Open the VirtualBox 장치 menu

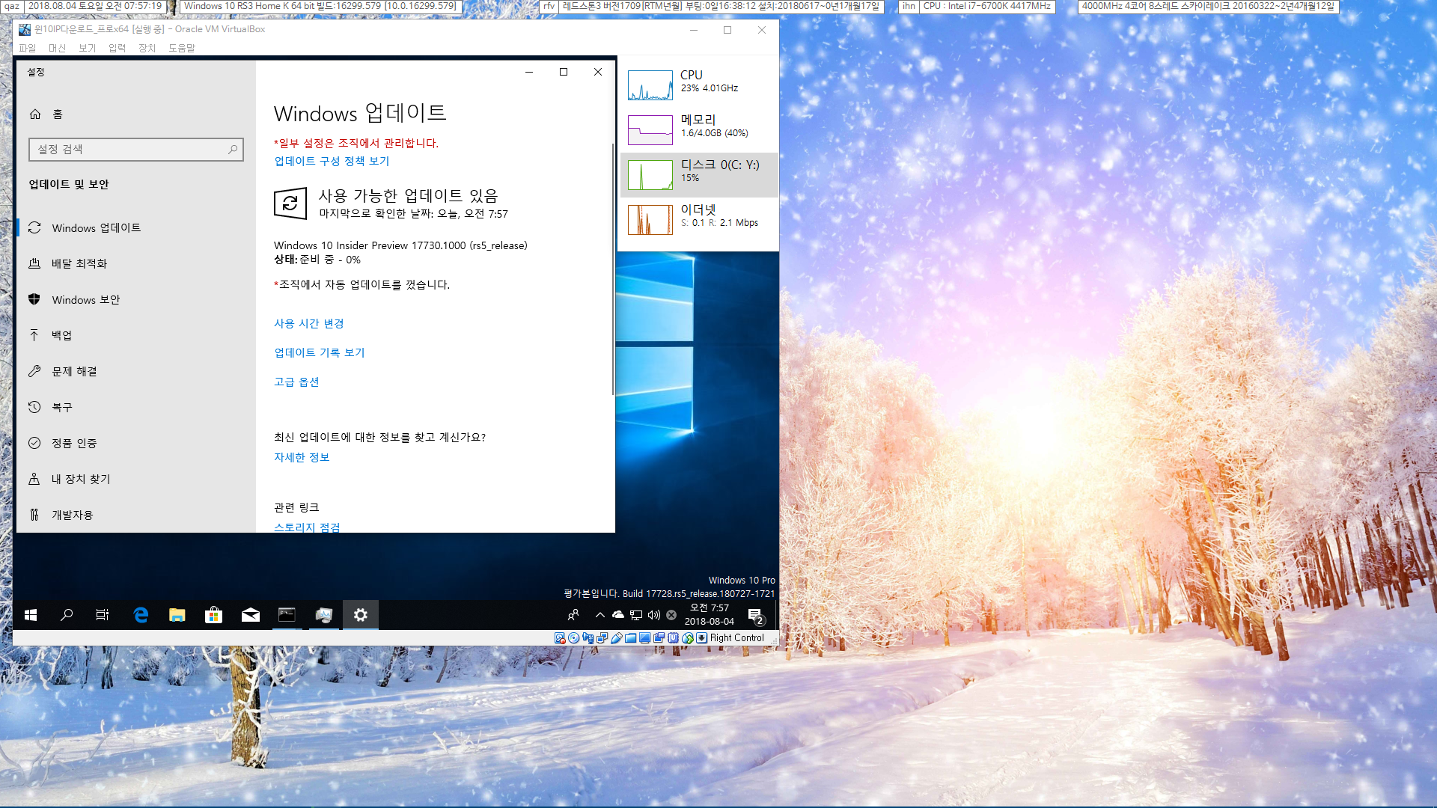(x=147, y=48)
